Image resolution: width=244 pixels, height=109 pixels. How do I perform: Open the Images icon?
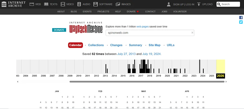pos(118,4)
